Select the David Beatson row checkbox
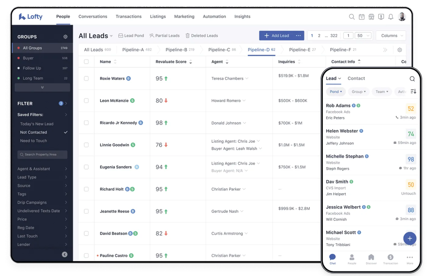Screen dimensions: 427x276 point(86,233)
